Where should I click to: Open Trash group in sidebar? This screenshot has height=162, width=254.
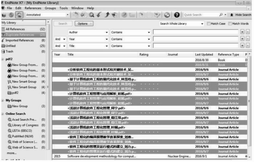tap(23, 52)
